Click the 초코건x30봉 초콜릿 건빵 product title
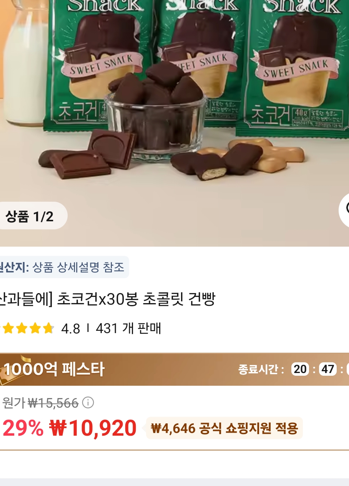Image resolution: width=349 pixels, height=486 pixels. coord(108,299)
